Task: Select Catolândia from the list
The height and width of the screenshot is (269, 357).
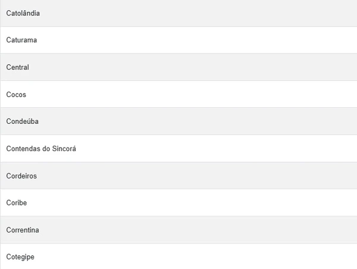Action: [178, 13]
